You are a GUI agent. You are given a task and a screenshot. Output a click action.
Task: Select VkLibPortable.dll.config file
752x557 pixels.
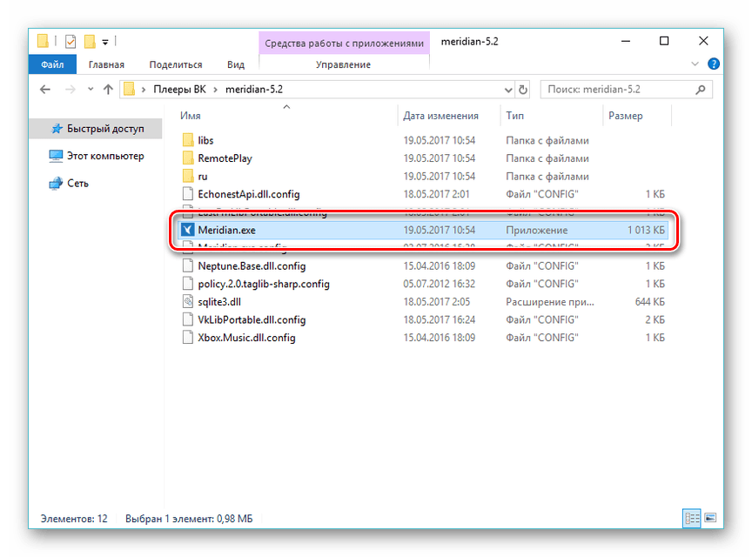[425, 320]
